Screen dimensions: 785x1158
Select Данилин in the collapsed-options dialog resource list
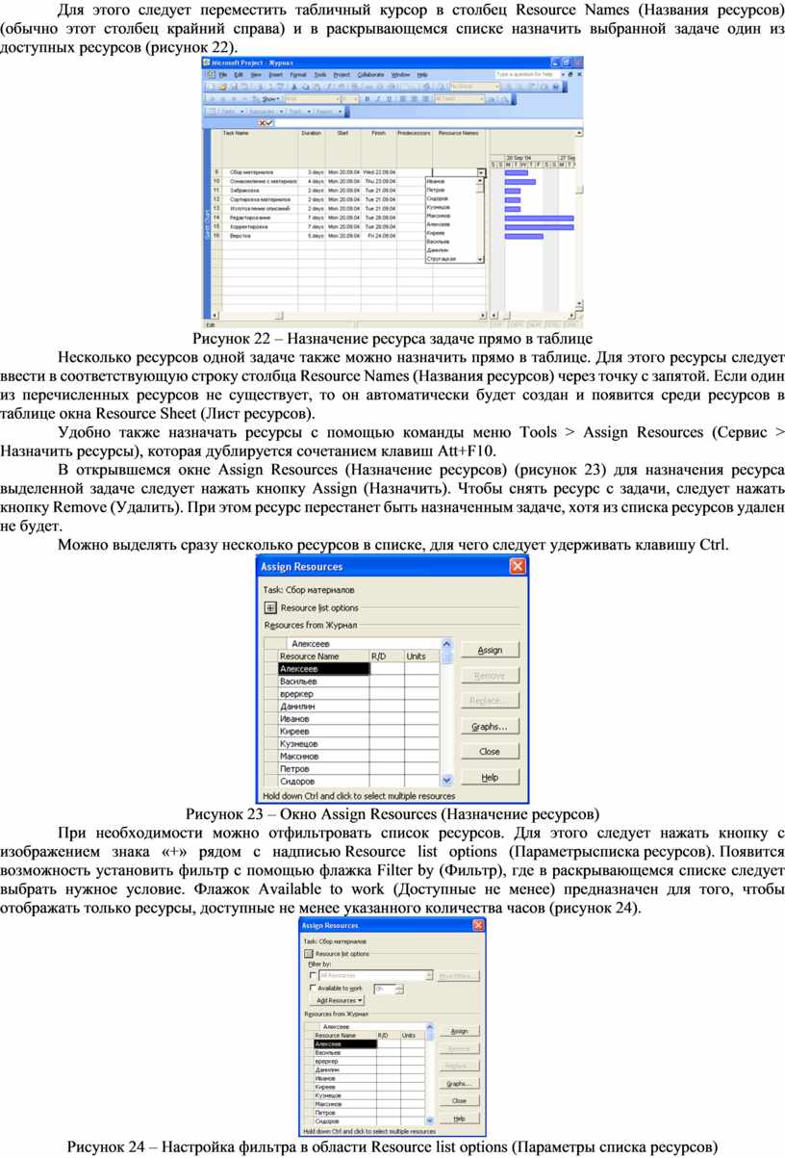pyautogui.click(x=323, y=706)
